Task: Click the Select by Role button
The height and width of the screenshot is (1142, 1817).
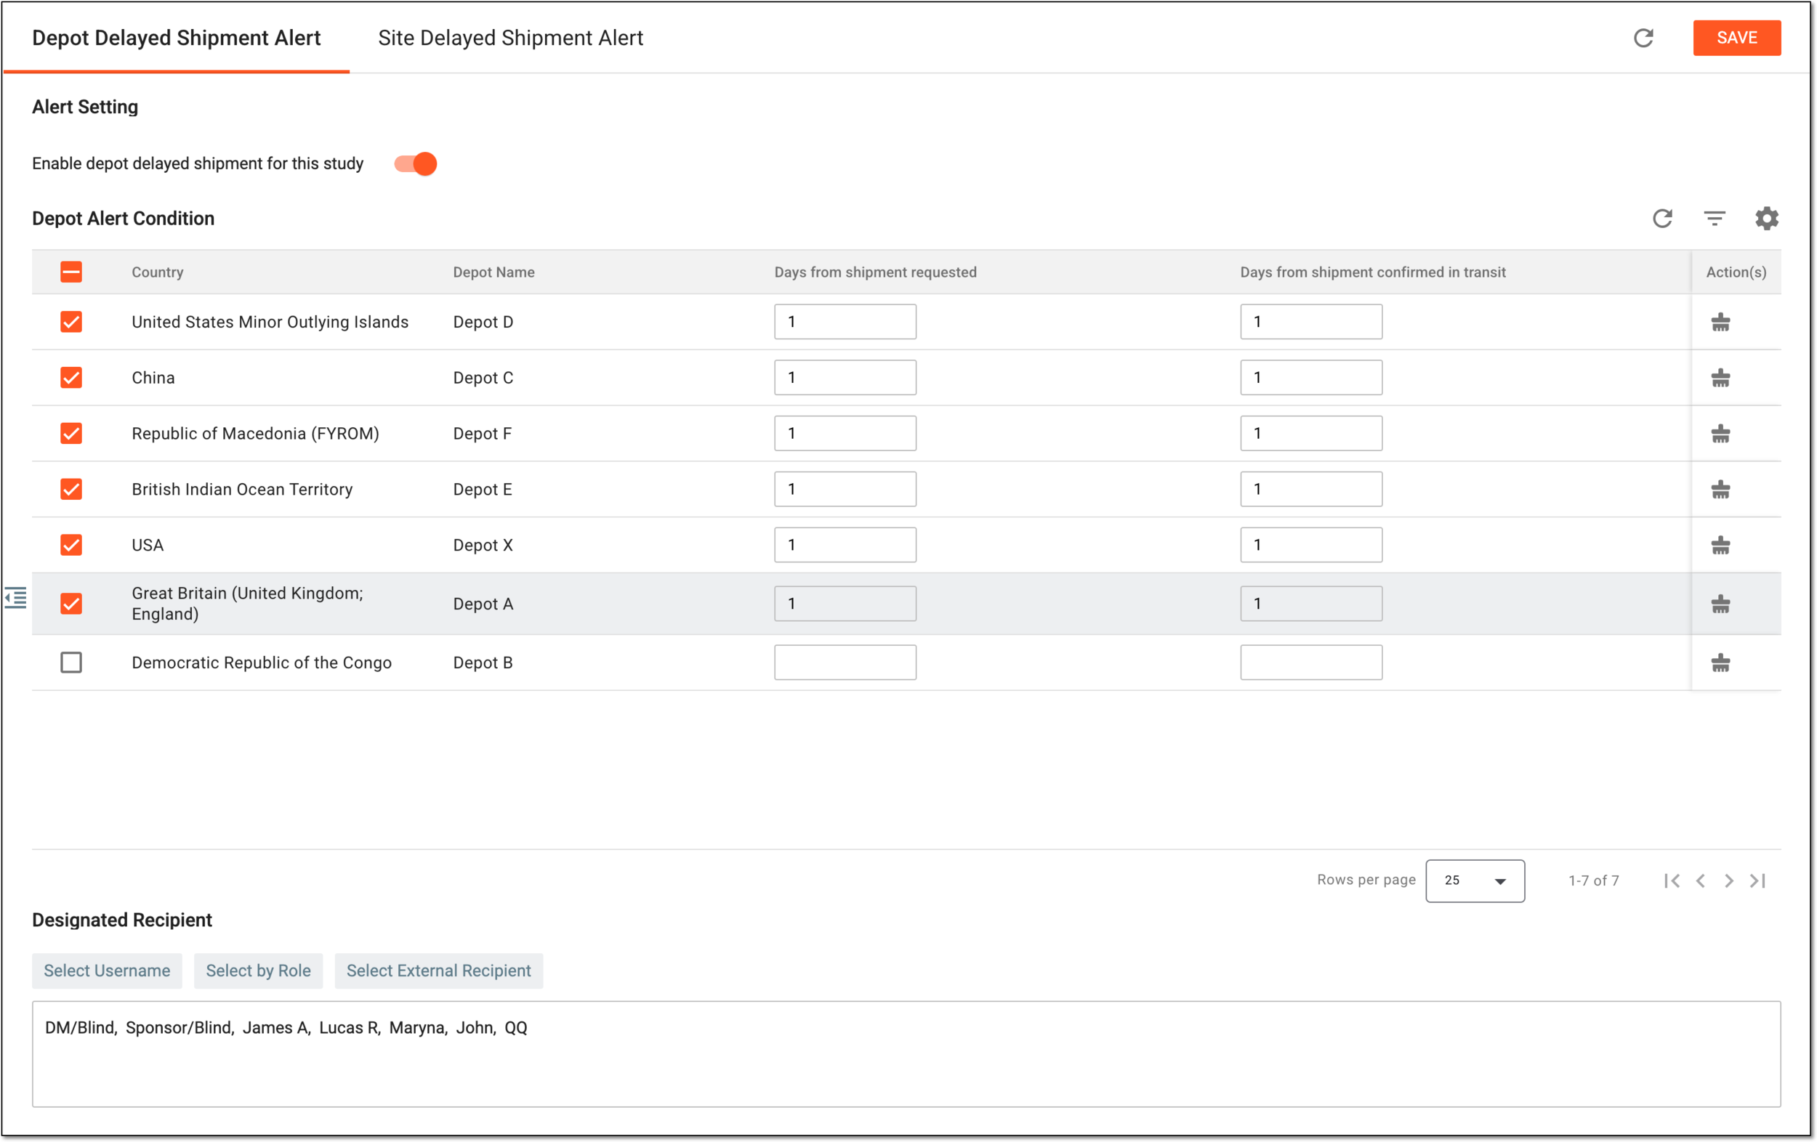Action: (x=258, y=970)
